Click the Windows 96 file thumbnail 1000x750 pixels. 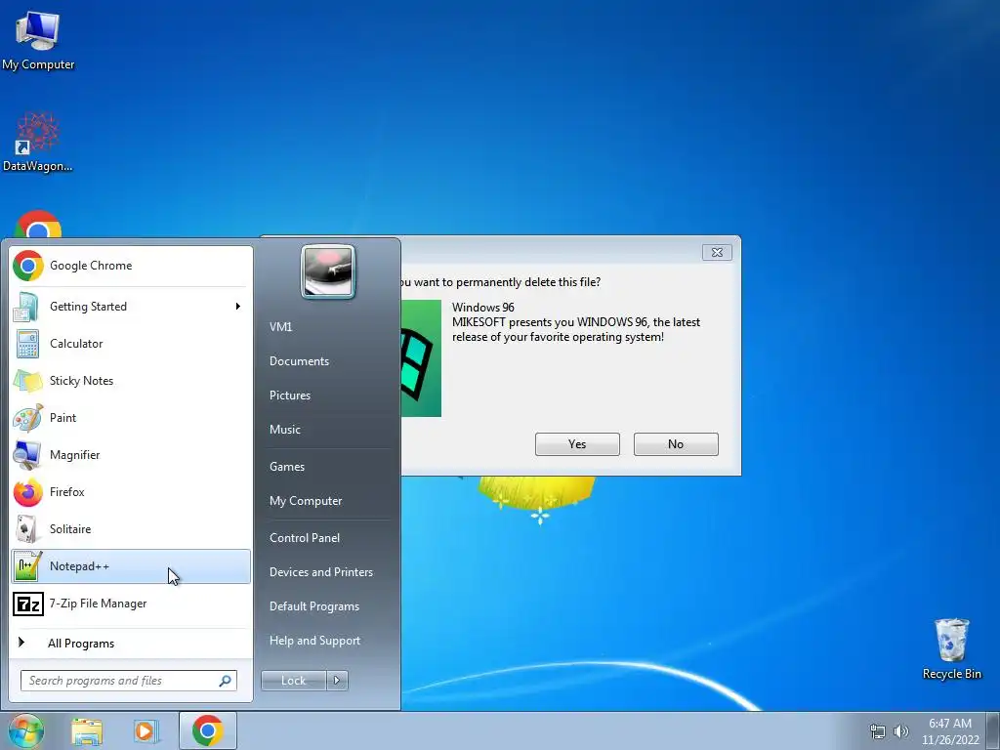click(421, 358)
